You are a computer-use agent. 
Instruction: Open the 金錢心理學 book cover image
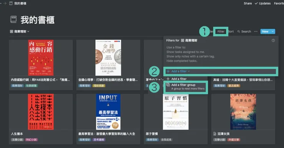108,58
